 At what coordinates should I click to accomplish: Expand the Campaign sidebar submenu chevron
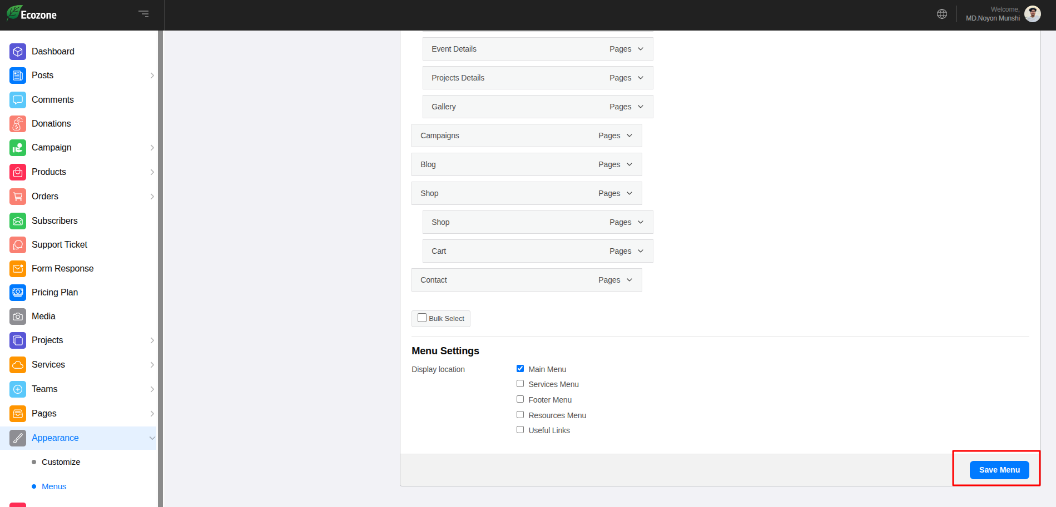pos(152,148)
